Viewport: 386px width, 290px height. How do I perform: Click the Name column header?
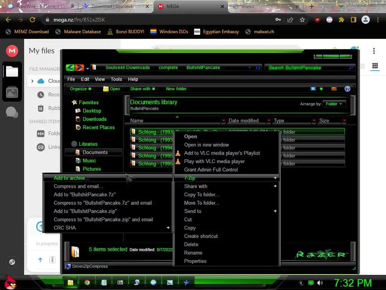pos(173,120)
